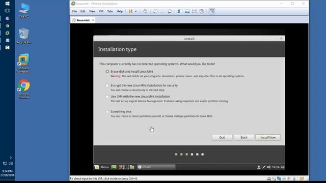Open the Google Chrome desktop shortcut
The height and width of the screenshot is (183, 326).
(24, 89)
